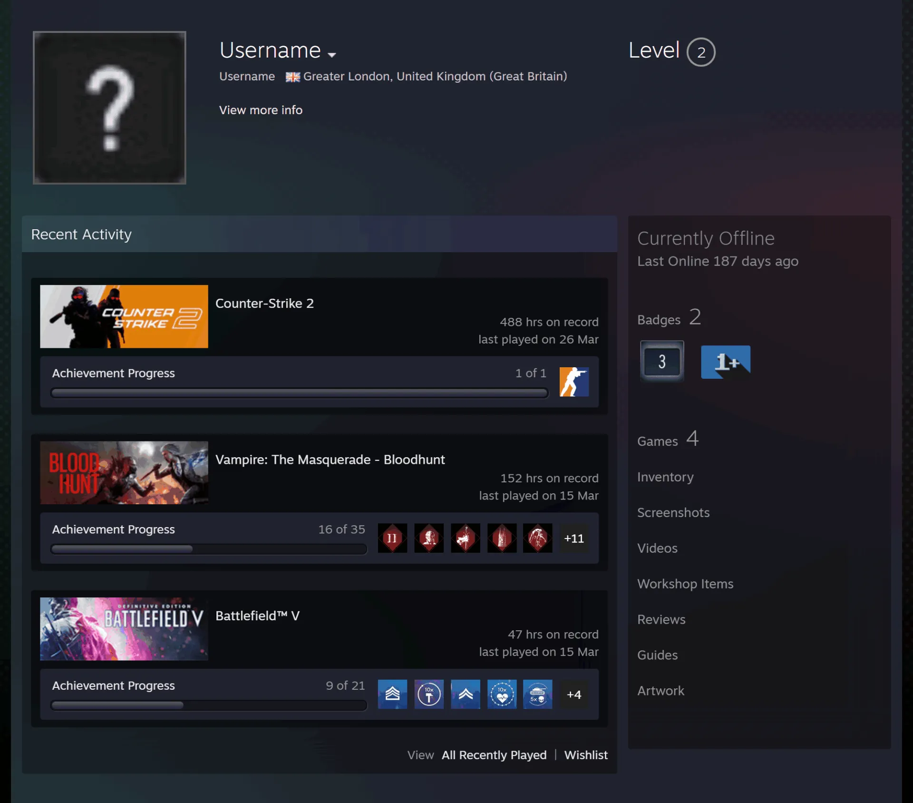Click the blue 1+ badge icon
Viewport: 913px width, 803px height.
726,362
